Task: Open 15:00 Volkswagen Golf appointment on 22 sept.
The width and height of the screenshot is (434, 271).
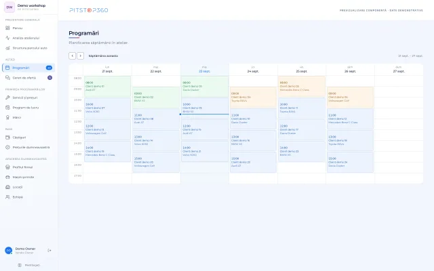Action: [156, 163]
